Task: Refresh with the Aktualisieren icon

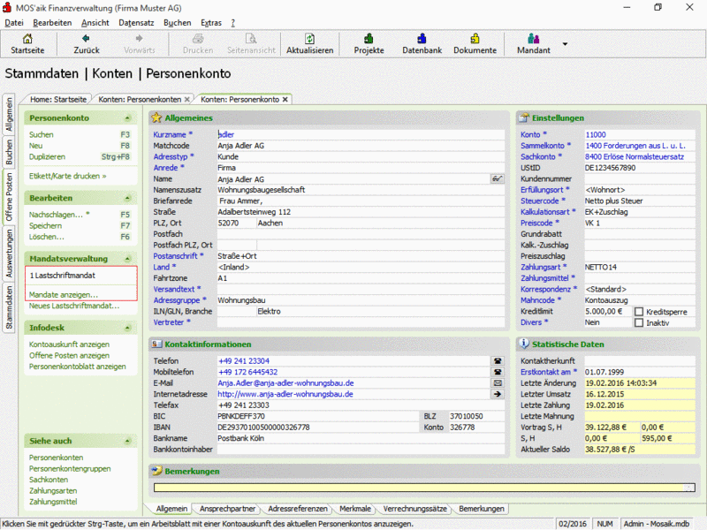Action: pyautogui.click(x=310, y=39)
